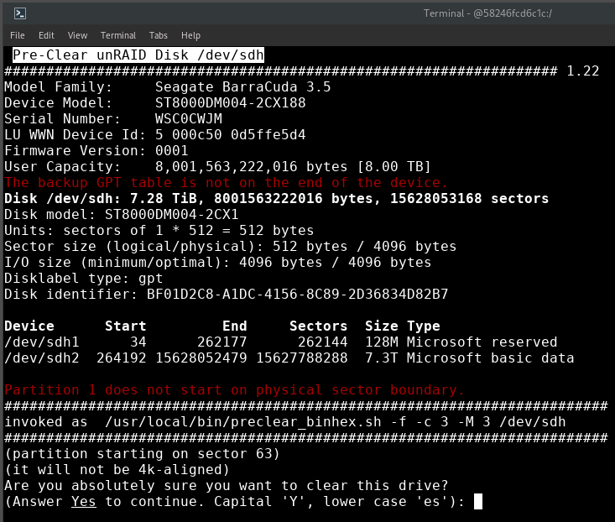
Task: Click '(it will not be 4k-aligned)' line
Action: (x=117, y=470)
